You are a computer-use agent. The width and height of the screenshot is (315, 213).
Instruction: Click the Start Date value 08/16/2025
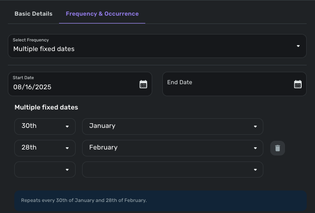(32, 87)
